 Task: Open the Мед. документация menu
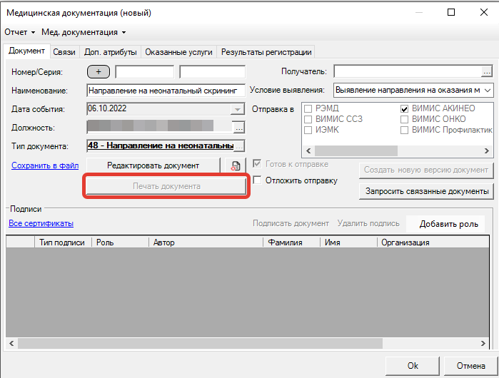[x=84, y=32]
